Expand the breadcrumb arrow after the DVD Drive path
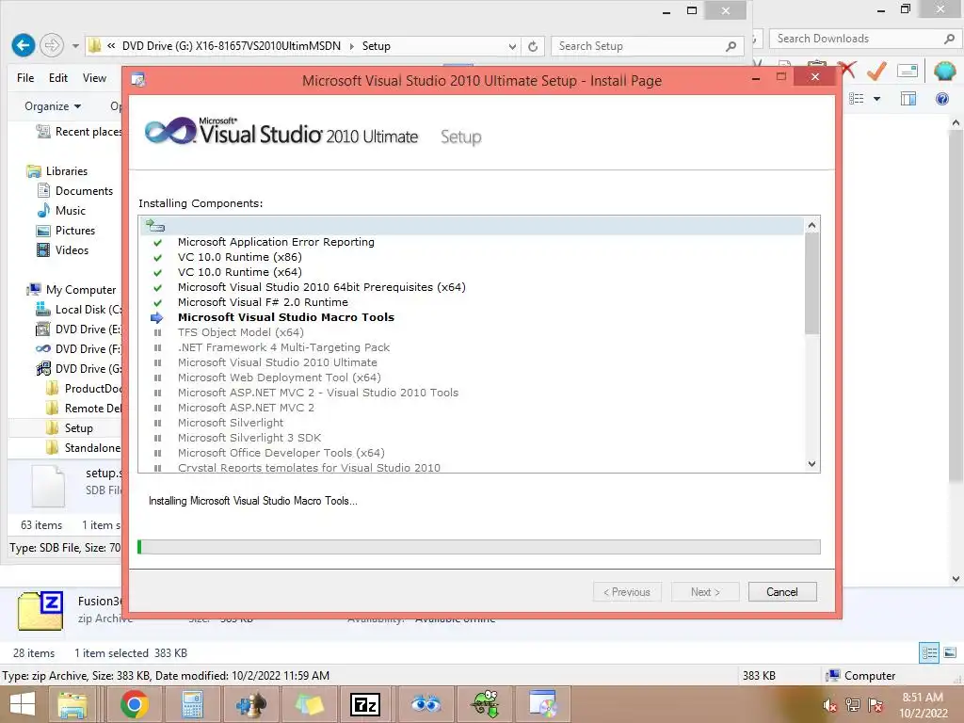This screenshot has width=964, height=723. (352, 46)
